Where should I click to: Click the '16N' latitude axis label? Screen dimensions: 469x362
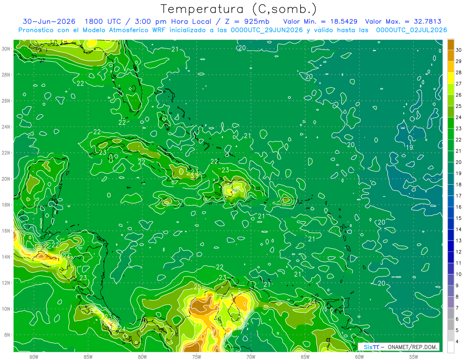click(6, 231)
